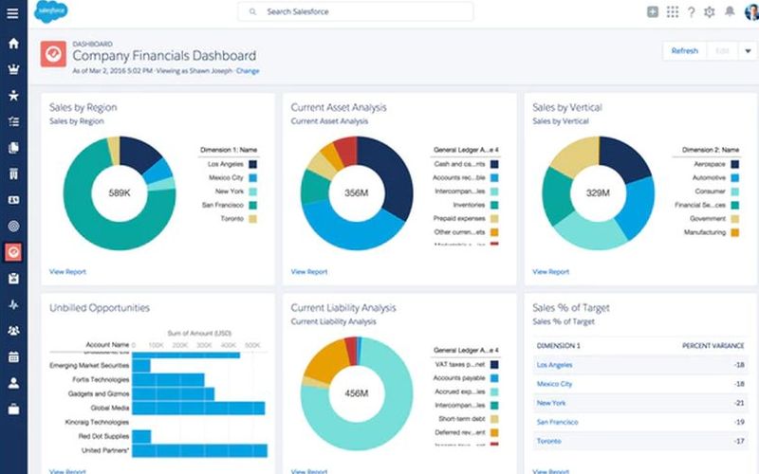Screen dimensions: 759x474
Task: Click the greyed Edit button
Action: point(722,51)
